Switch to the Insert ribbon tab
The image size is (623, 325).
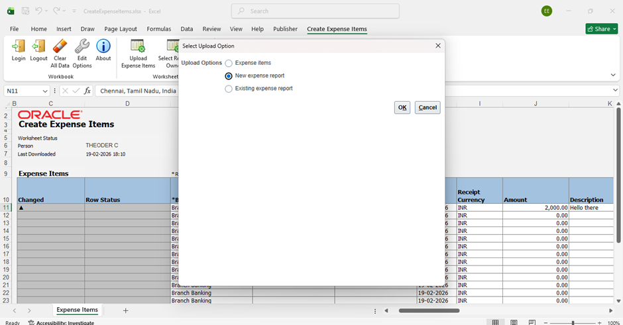(x=64, y=29)
